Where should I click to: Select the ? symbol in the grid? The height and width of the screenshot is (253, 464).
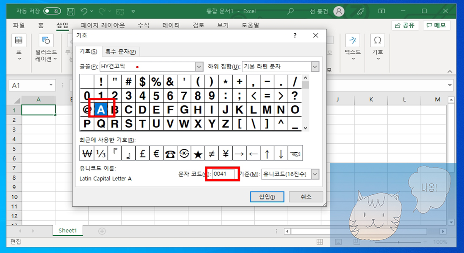point(294,96)
